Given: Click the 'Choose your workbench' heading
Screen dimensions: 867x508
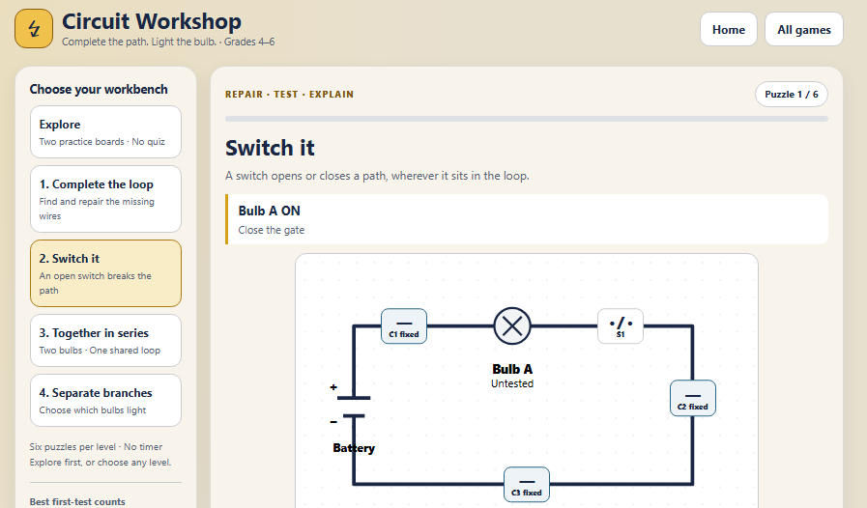Looking at the screenshot, I should [99, 89].
